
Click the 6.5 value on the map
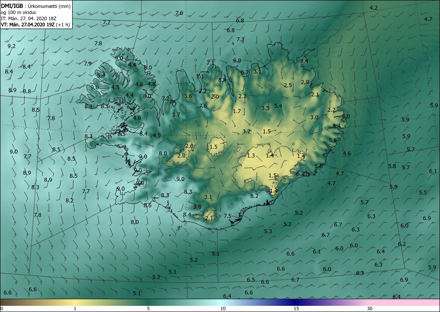(x=251, y=280)
